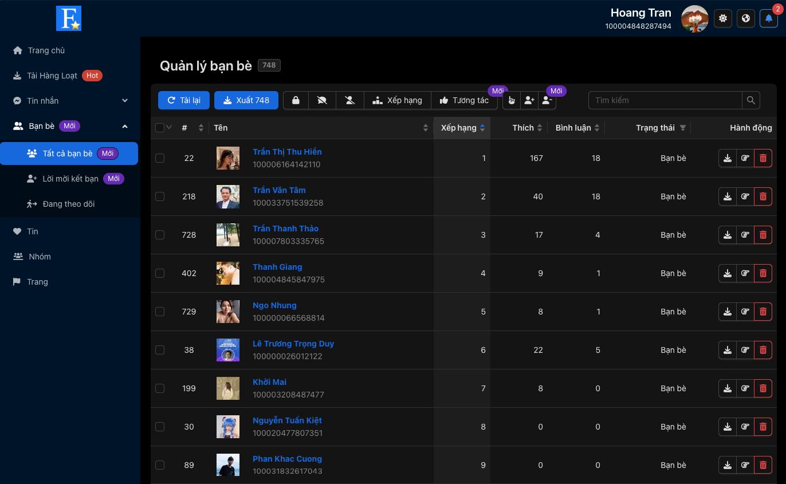Select Đang theo dõi submenu

(x=69, y=204)
